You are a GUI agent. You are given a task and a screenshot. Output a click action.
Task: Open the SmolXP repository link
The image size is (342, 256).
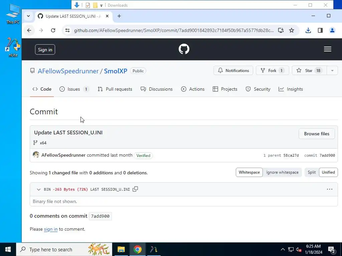[x=115, y=71]
